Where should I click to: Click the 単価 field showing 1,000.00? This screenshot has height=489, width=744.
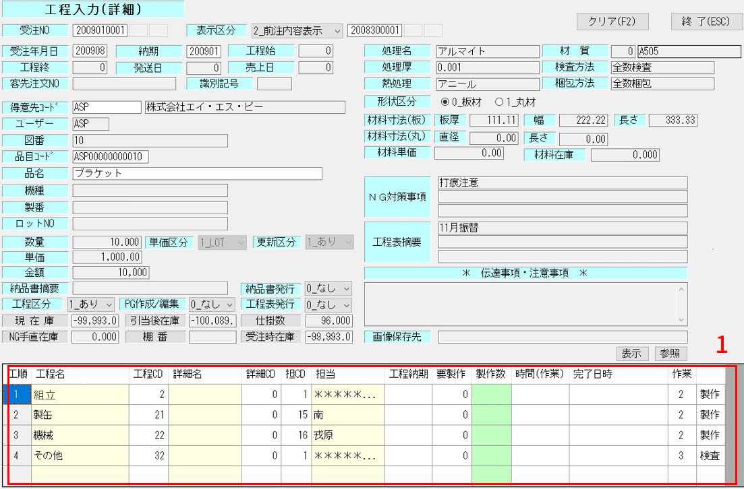[x=107, y=257]
